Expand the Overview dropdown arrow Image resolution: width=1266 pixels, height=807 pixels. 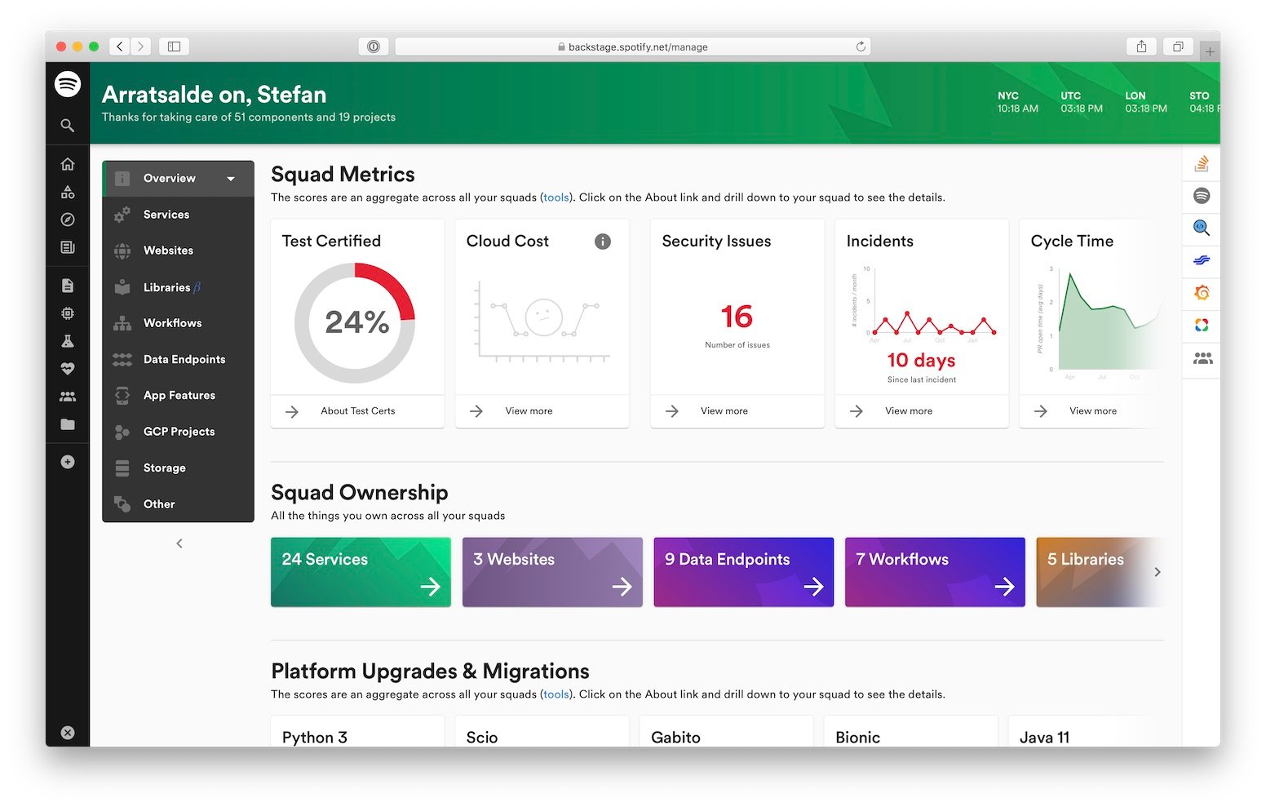click(x=231, y=179)
